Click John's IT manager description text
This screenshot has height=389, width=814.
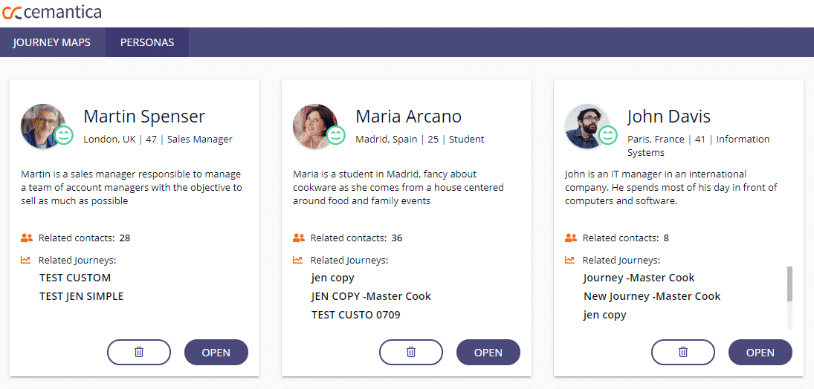coord(671,187)
